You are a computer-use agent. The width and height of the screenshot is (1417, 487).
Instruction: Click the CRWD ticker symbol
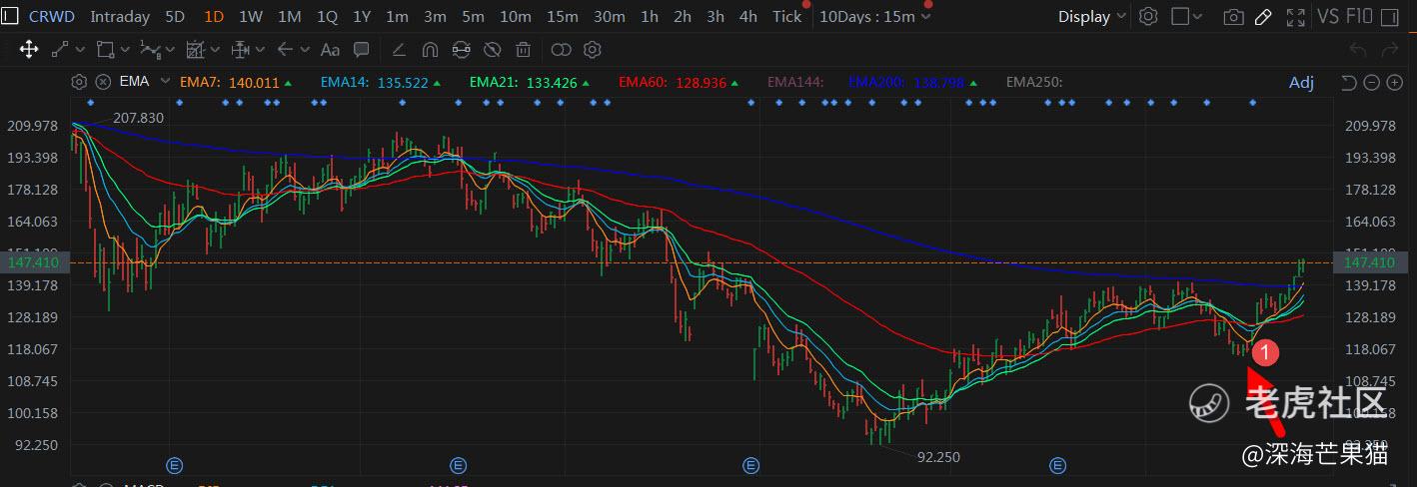point(52,16)
